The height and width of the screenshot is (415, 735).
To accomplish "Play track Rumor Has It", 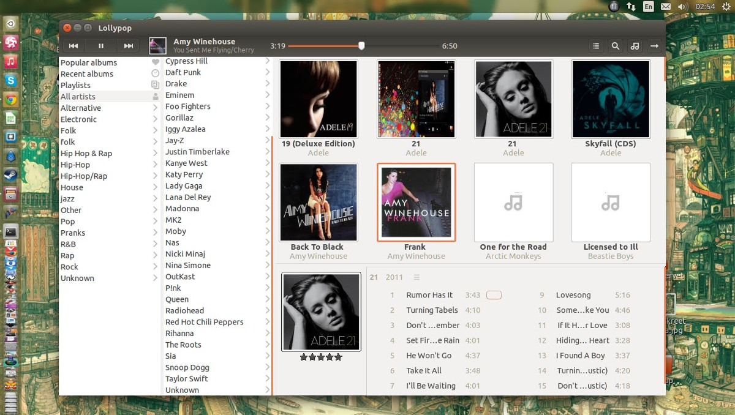I will click(x=429, y=295).
